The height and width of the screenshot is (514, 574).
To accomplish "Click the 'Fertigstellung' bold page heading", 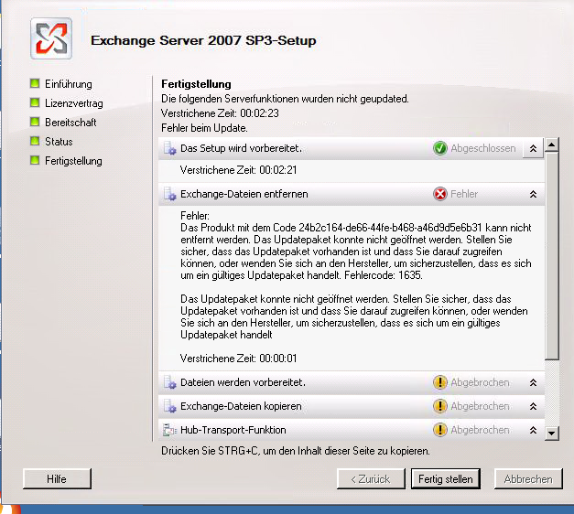I will 196,84.
